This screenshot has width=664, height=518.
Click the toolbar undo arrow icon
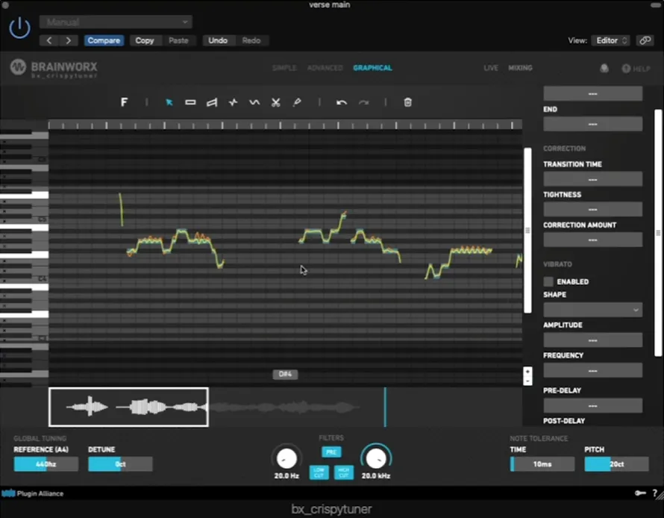[342, 102]
